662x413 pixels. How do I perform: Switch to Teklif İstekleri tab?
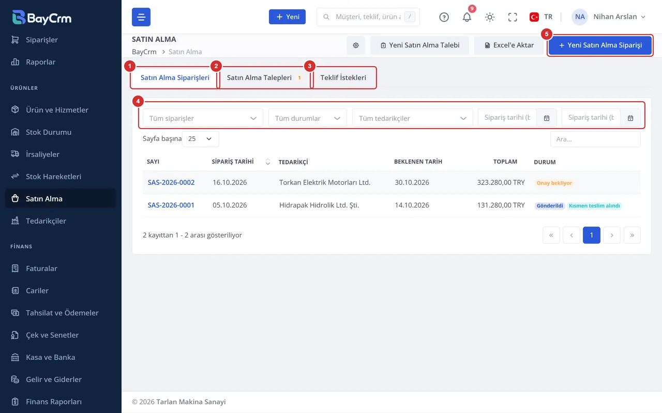click(x=343, y=78)
